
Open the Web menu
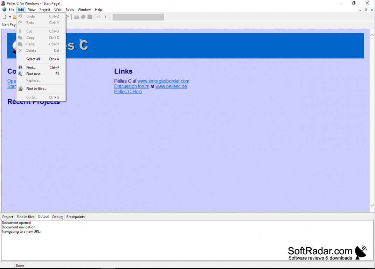[58, 9]
